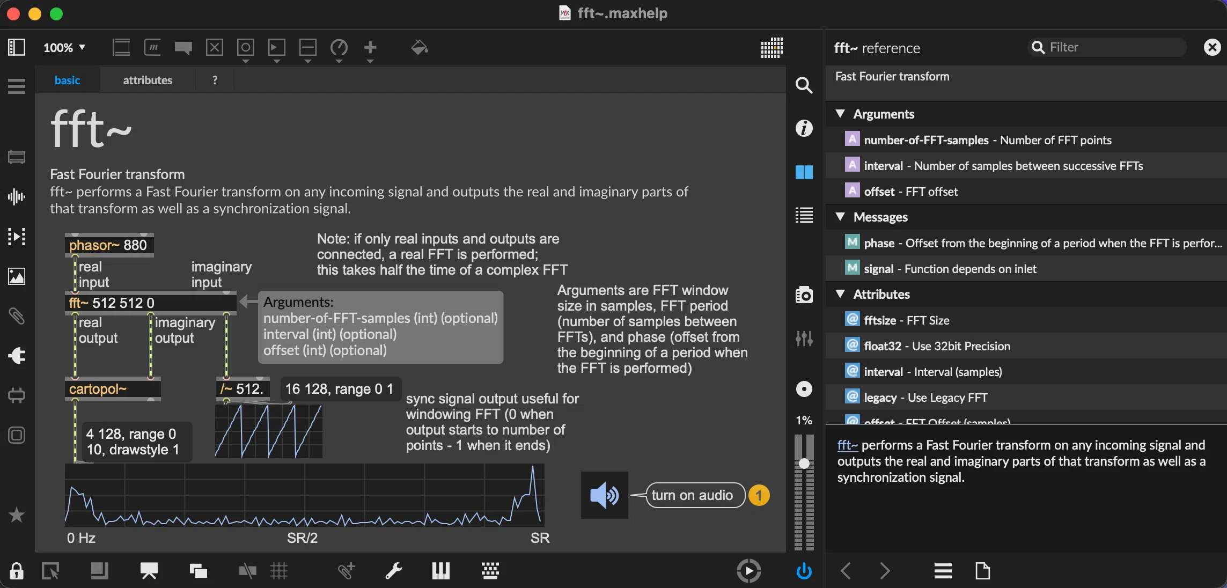This screenshot has height=588, width=1227.
Task: Open the objects list icon in left sidebar
Action: pyautogui.click(x=17, y=86)
